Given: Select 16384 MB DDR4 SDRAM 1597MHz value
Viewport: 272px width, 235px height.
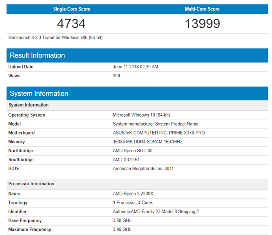Looking at the screenshot, I should [148, 142].
